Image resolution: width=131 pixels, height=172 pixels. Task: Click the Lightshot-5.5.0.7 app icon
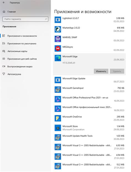coord(58,20)
